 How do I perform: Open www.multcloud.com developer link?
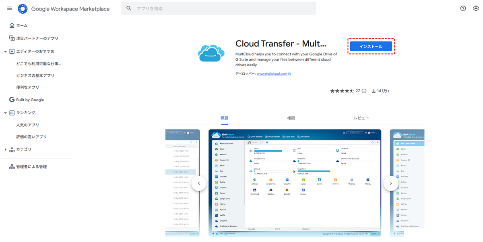pos(272,74)
